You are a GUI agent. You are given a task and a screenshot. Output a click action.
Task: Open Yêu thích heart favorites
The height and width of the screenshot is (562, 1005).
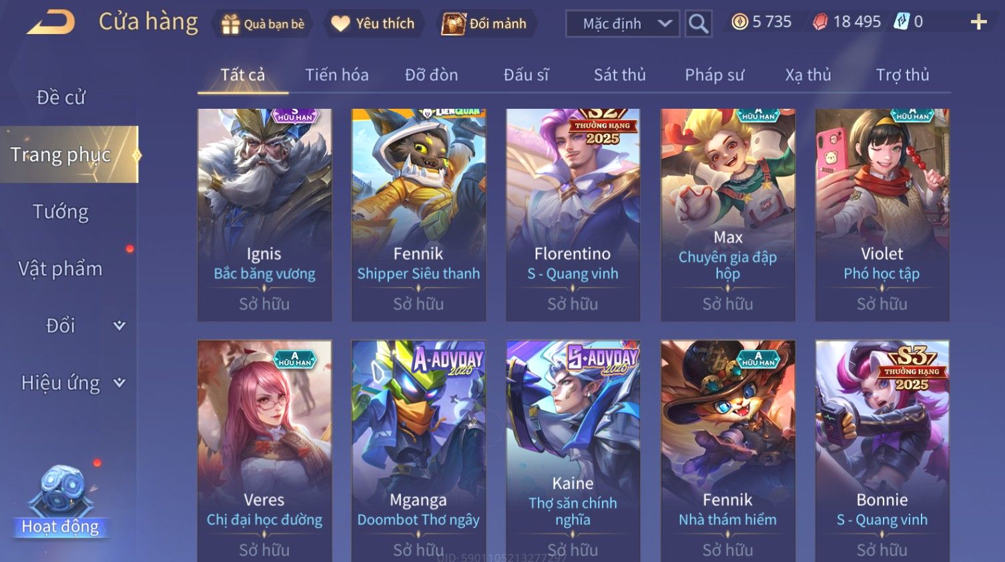(373, 24)
